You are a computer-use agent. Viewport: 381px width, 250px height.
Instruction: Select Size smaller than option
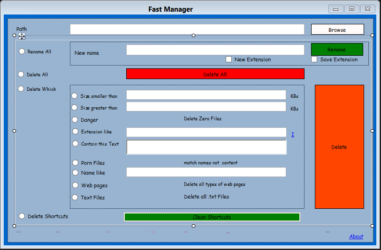click(75, 96)
